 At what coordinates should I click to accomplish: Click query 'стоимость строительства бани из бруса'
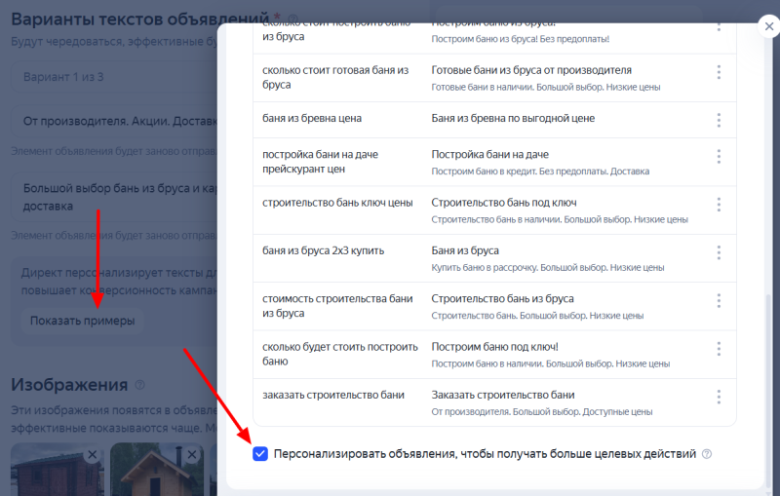click(x=337, y=306)
